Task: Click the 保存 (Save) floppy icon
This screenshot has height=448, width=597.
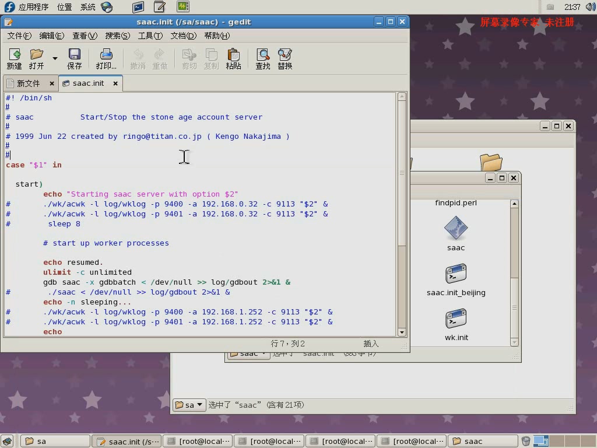Action: (x=74, y=59)
